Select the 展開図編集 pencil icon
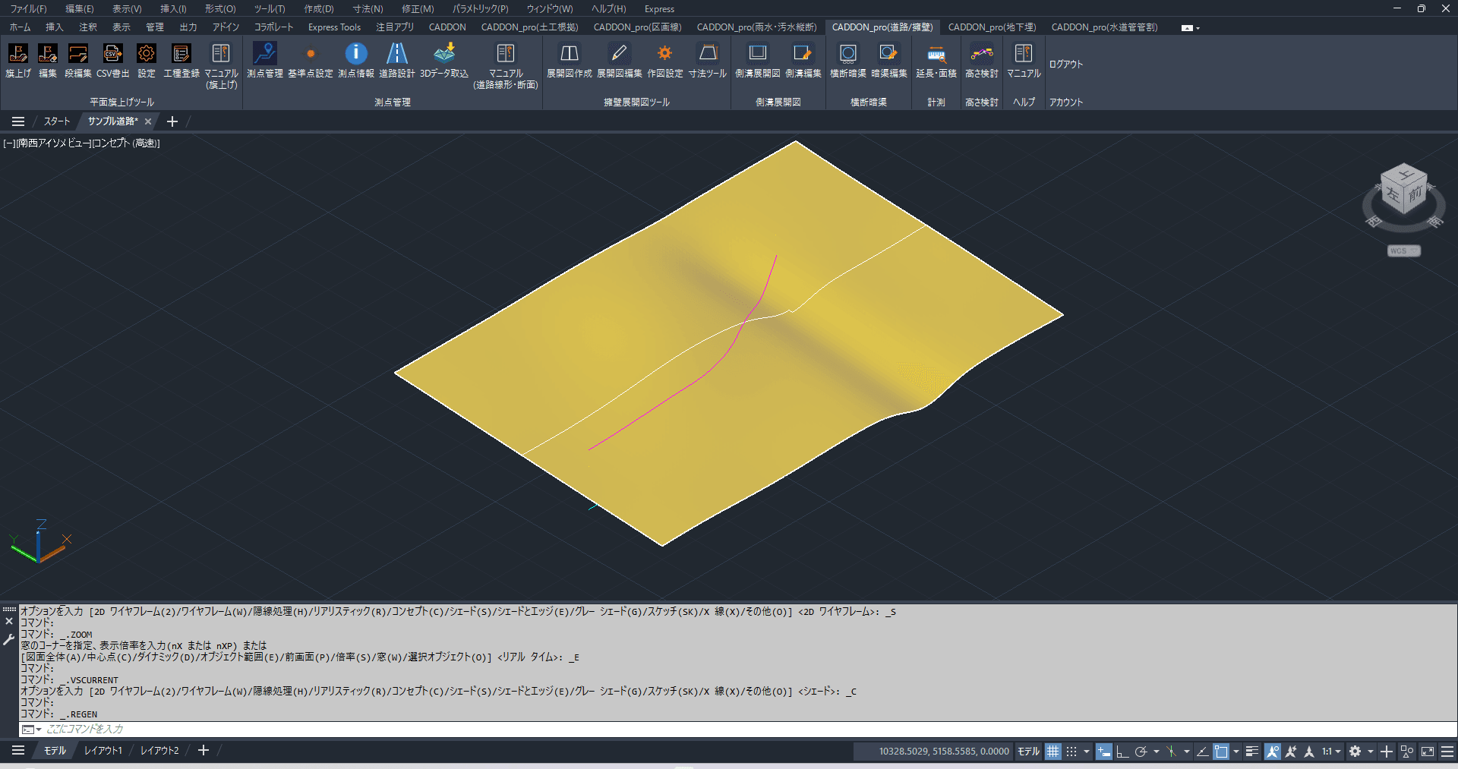1458x769 pixels. (x=620, y=54)
